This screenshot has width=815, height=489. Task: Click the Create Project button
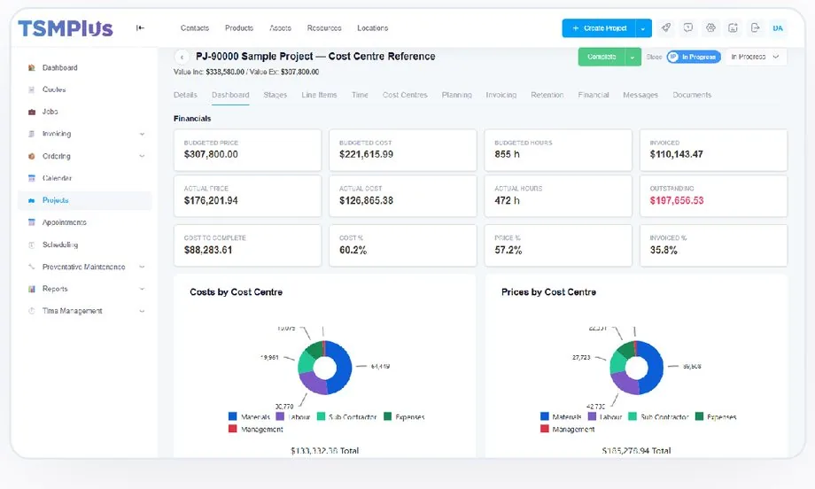point(600,28)
